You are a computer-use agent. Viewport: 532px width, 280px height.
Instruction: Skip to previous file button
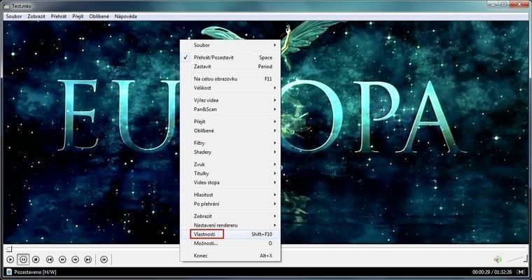tap(50, 260)
